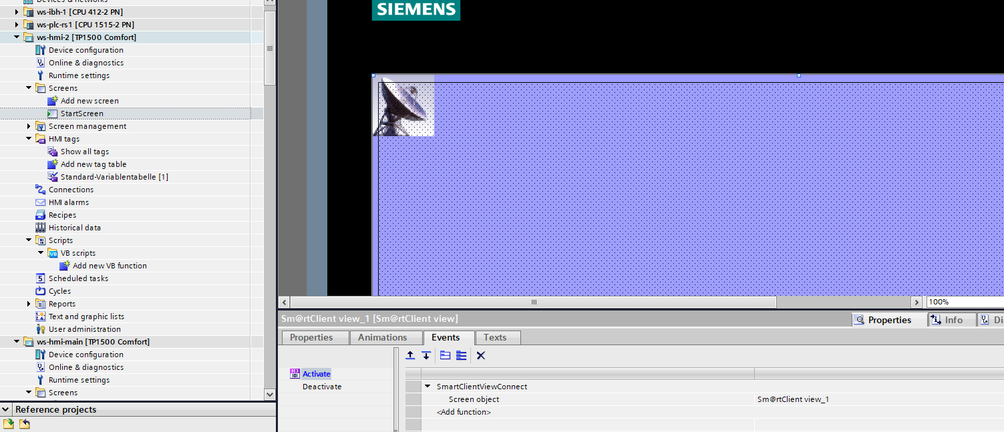
Task: Click the first reference project icon
Action: coord(9,424)
